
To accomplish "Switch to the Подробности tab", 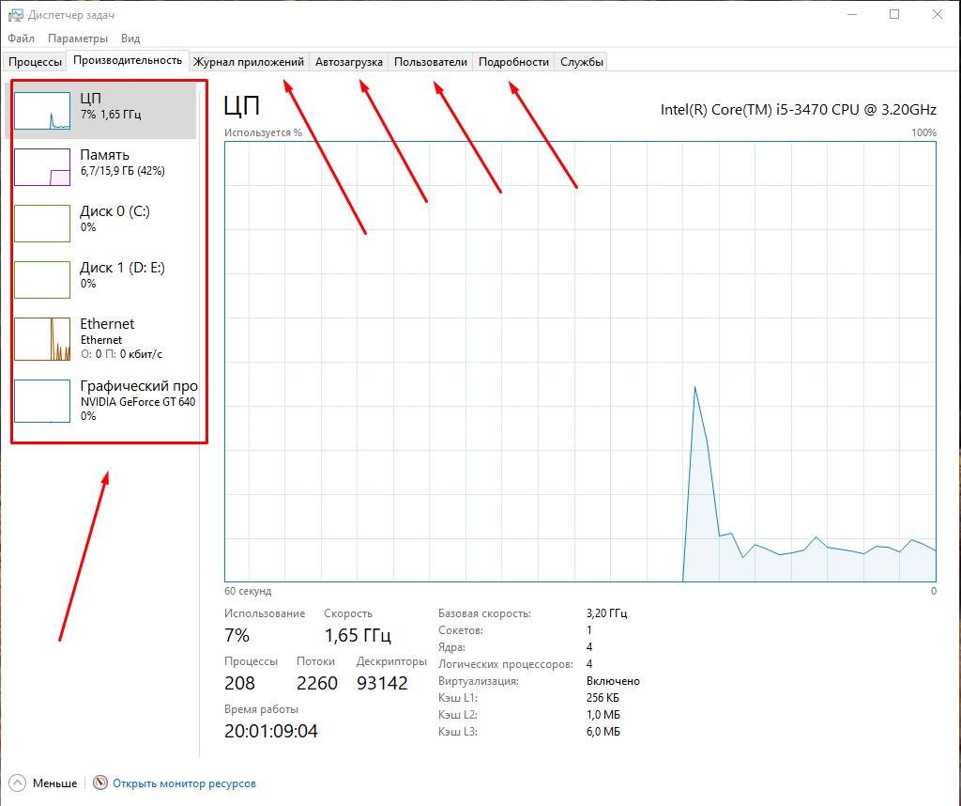I will (513, 62).
